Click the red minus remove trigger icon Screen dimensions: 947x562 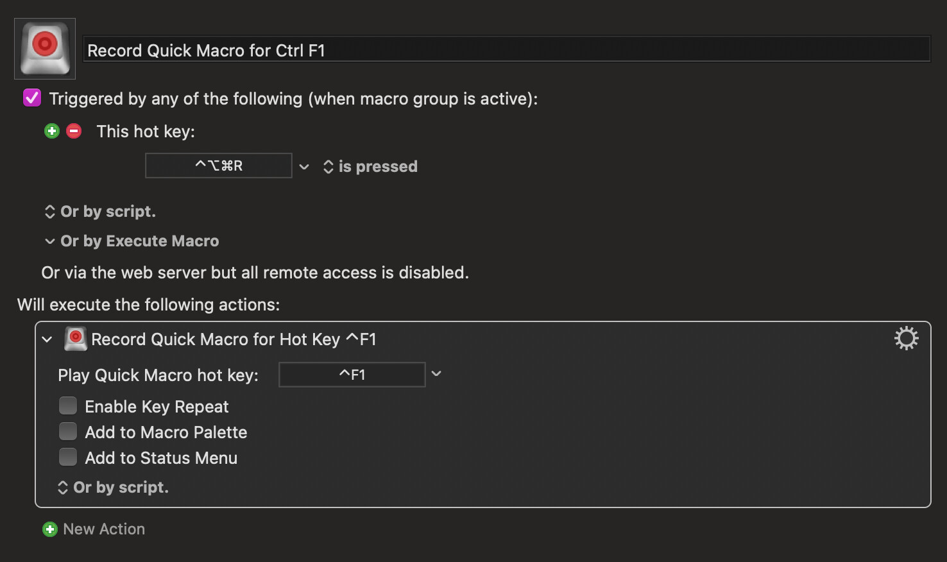74,132
